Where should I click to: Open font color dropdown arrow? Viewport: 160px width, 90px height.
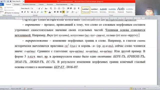(51, 12)
